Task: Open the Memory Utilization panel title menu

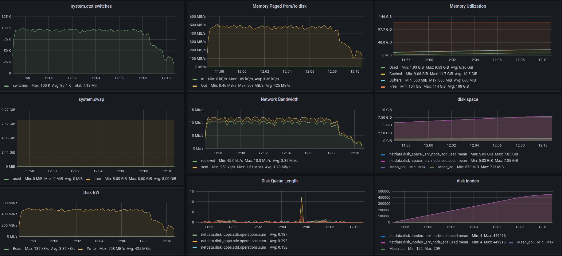Action: 467,6
